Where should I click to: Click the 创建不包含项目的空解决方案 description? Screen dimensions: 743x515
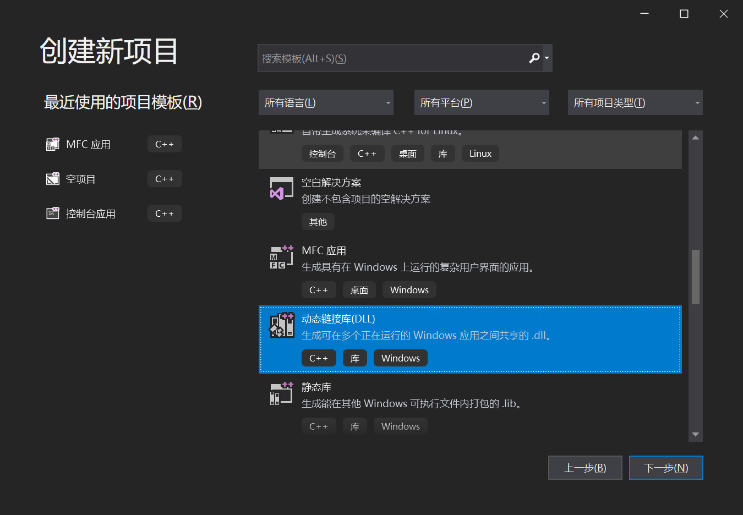[x=366, y=199]
